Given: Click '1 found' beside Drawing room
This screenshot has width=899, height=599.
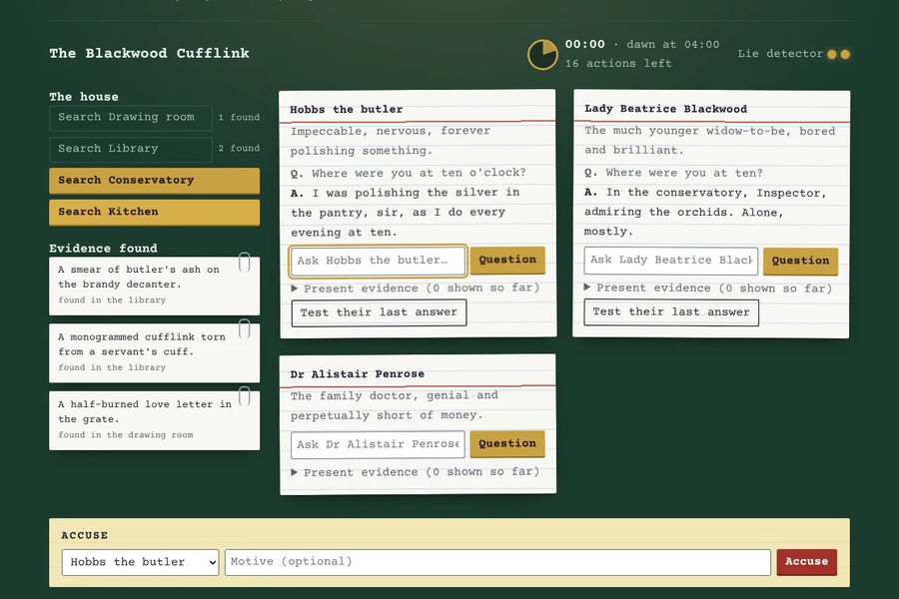Looking at the screenshot, I should pos(239,118).
